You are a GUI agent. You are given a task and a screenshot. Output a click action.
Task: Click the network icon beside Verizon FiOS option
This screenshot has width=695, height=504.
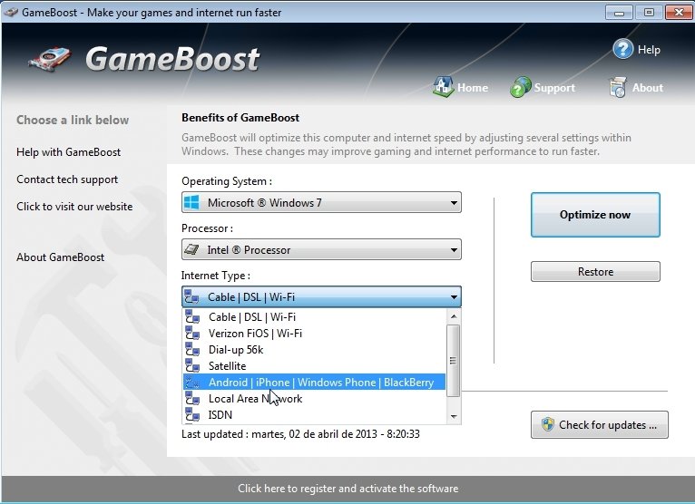(192, 333)
